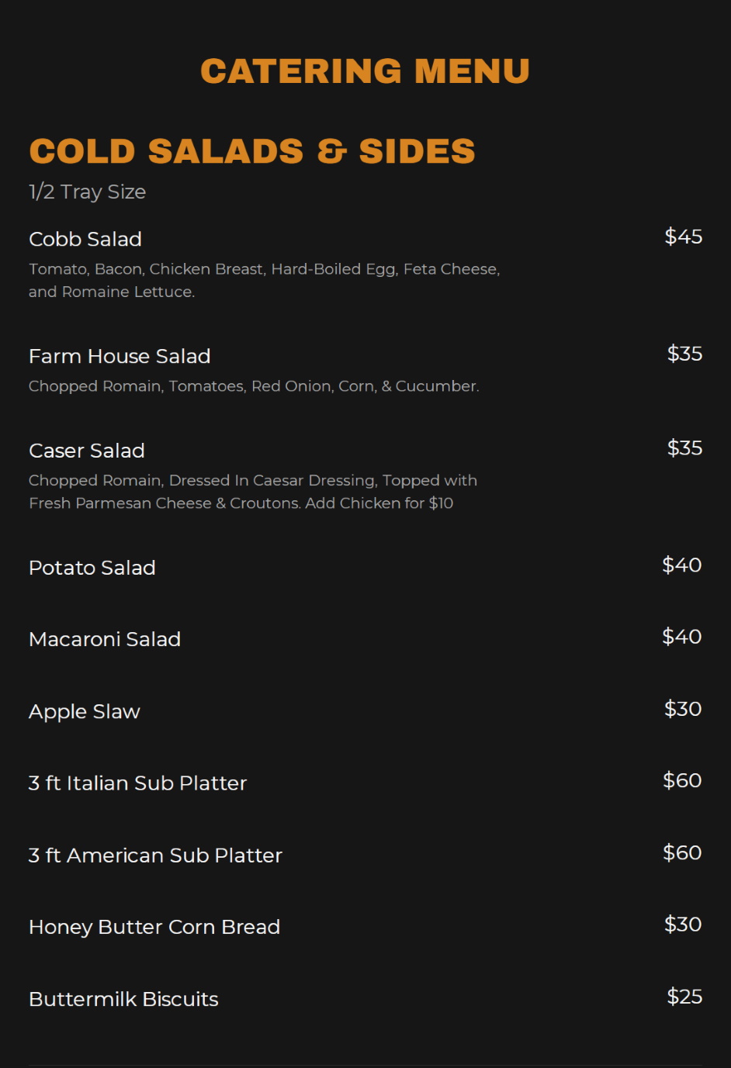Image resolution: width=731 pixels, height=1068 pixels.
Task: Open the Farm House Salad item
Action: (120, 356)
